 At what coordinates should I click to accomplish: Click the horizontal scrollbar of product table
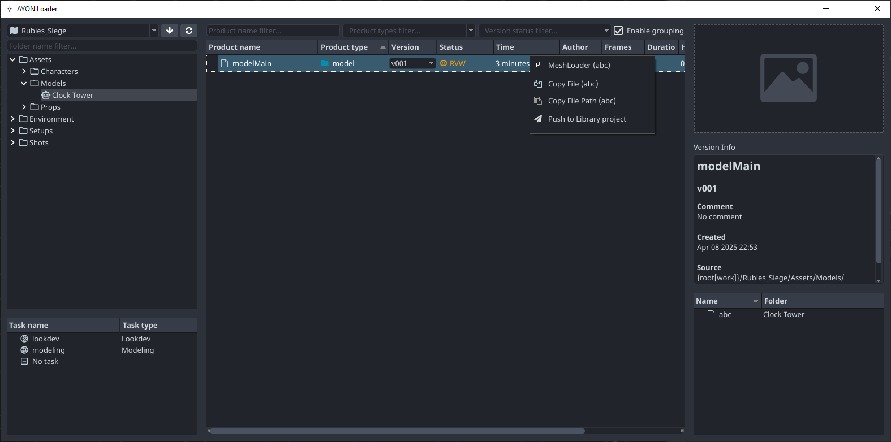(398, 431)
